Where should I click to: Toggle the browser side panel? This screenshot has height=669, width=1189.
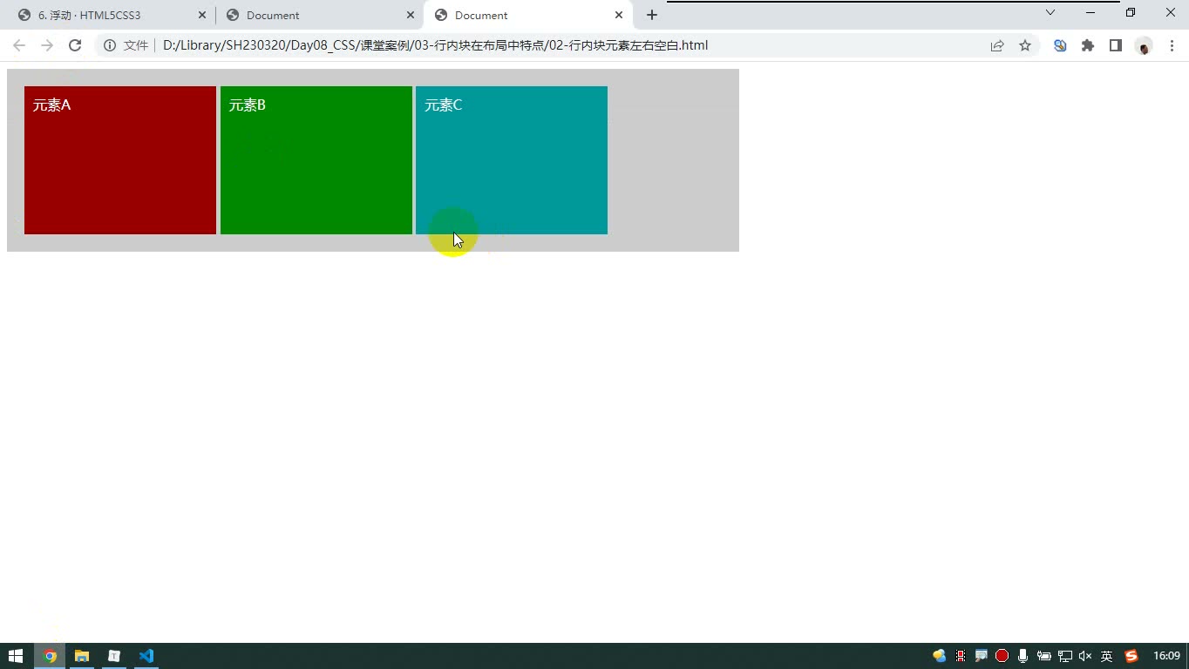tap(1116, 45)
